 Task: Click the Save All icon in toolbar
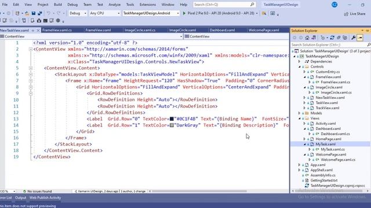(40, 13)
